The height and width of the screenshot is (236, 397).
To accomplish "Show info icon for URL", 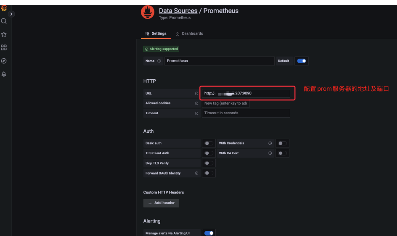I will (196, 94).
